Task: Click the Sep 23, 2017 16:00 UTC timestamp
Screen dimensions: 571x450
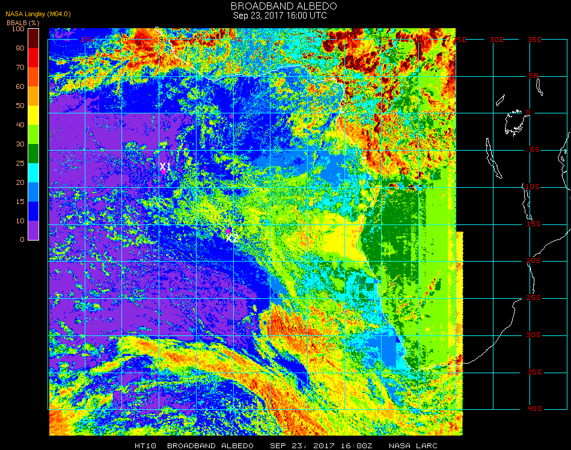Action: pyautogui.click(x=280, y=16)
